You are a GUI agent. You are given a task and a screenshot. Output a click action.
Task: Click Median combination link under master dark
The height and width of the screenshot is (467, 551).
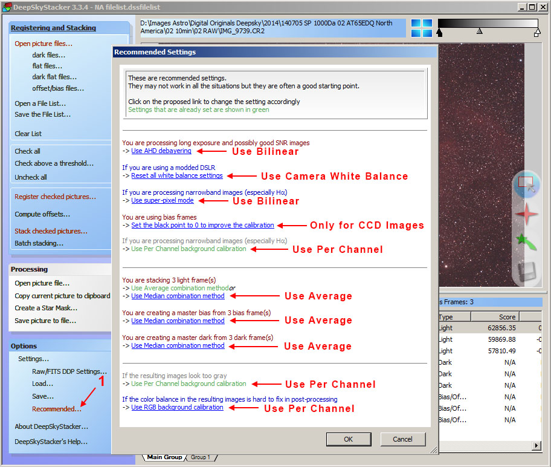[x=178, y=345]
